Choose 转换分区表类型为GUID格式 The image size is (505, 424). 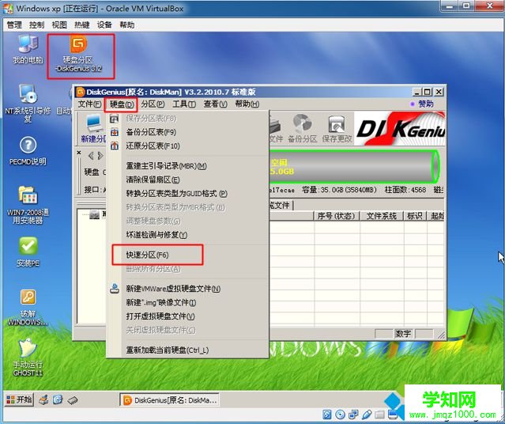(187, 194)
